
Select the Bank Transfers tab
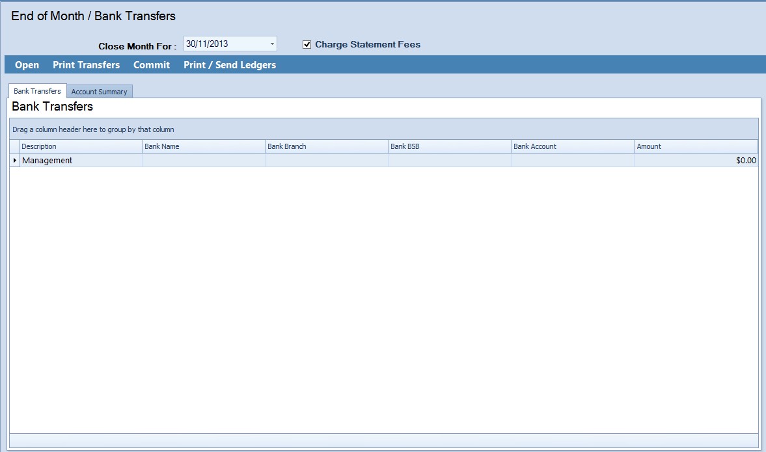[37, 91]
